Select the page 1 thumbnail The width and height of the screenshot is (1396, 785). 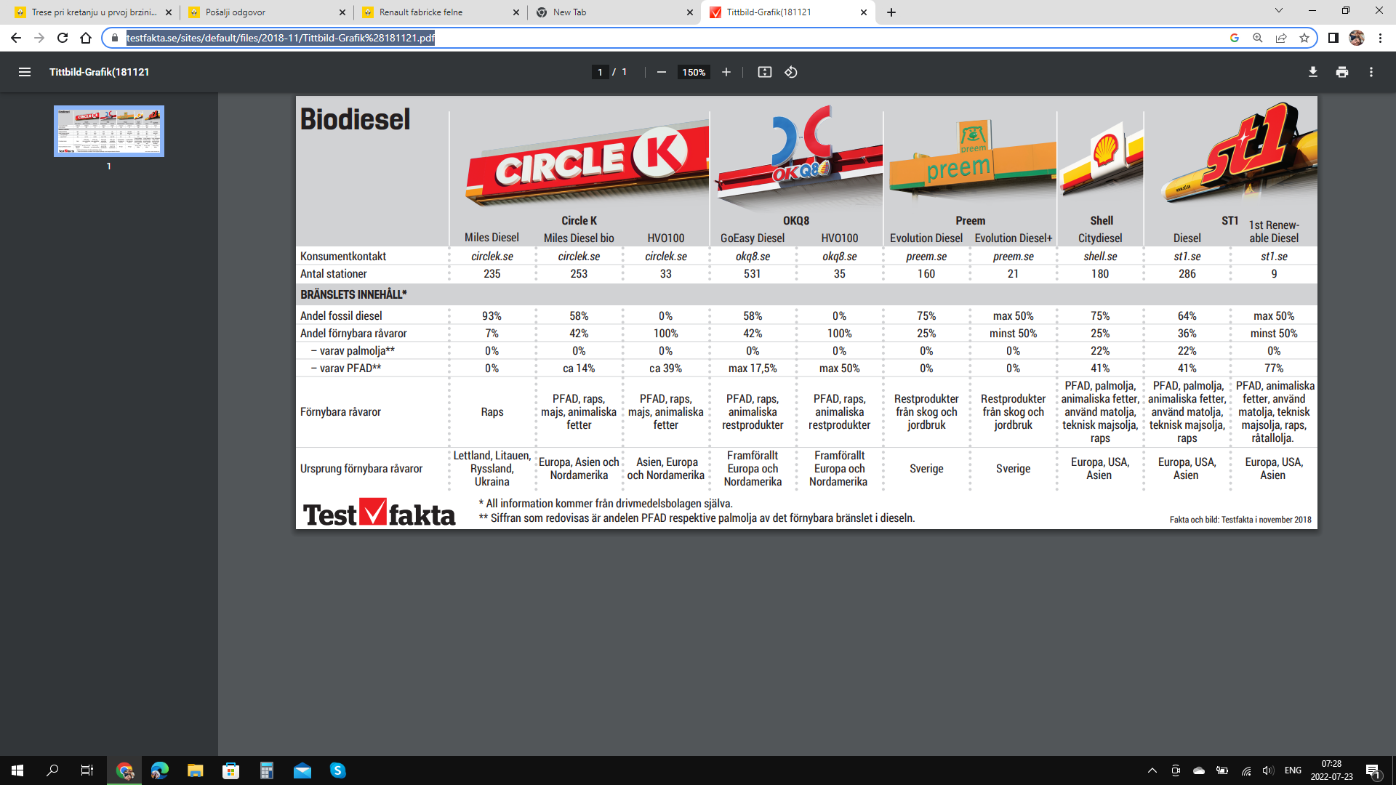pyautogui.click(x=109, y=131)
